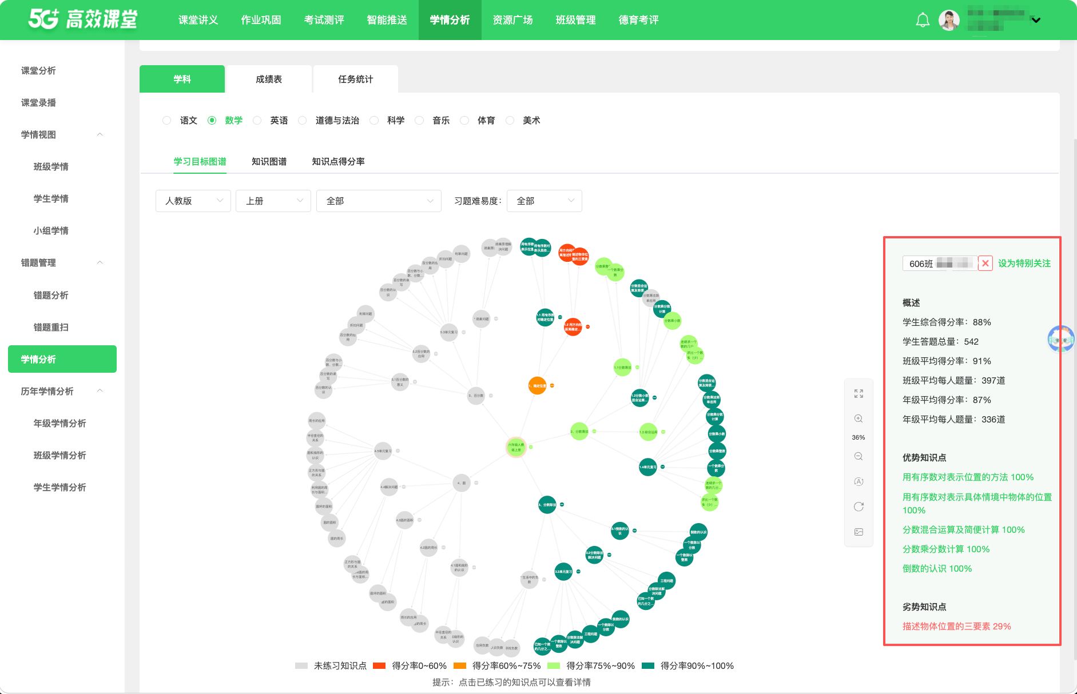
Task: Open the 习题难易度 difficulty dropdown
Action: tap(545, 201)
